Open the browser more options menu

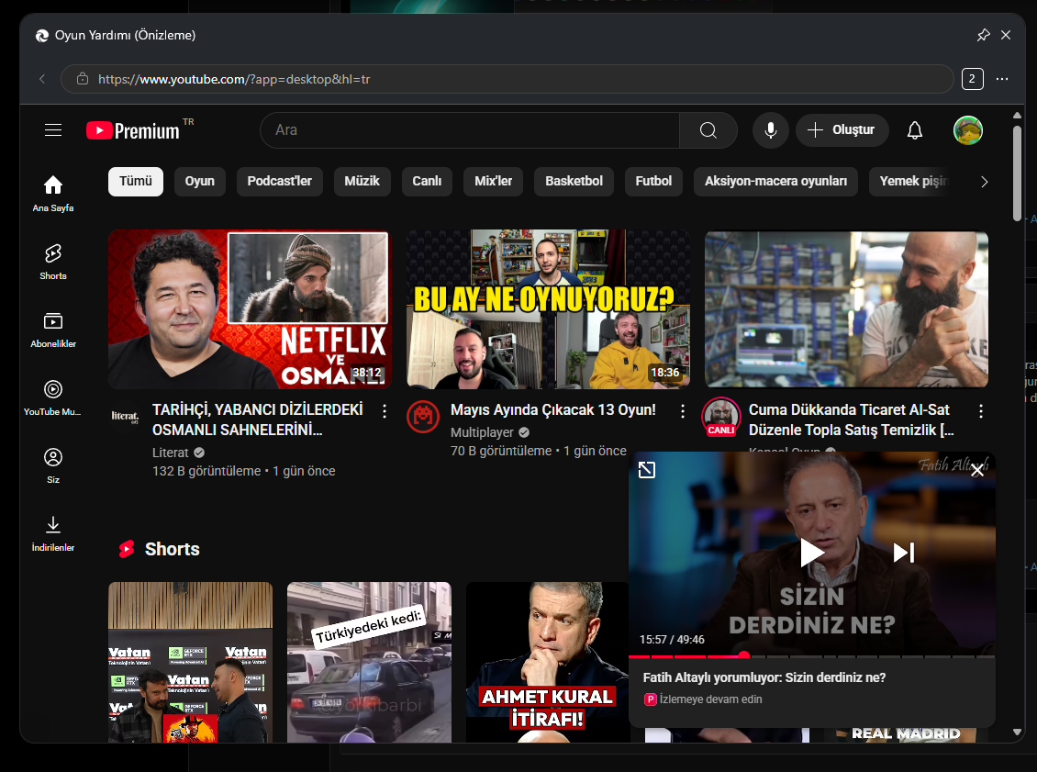(1002, 79)
